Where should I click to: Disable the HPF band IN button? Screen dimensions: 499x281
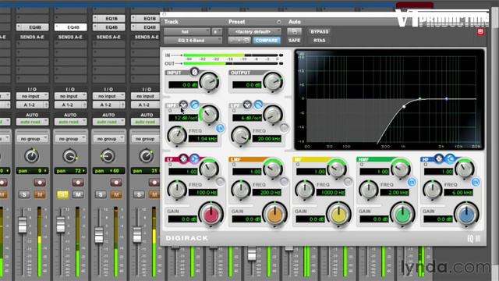tap(220, 128)
